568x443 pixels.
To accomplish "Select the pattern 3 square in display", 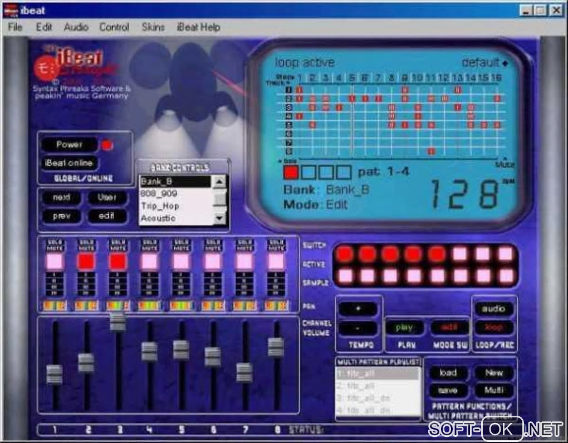I will [x=326, y=172].
